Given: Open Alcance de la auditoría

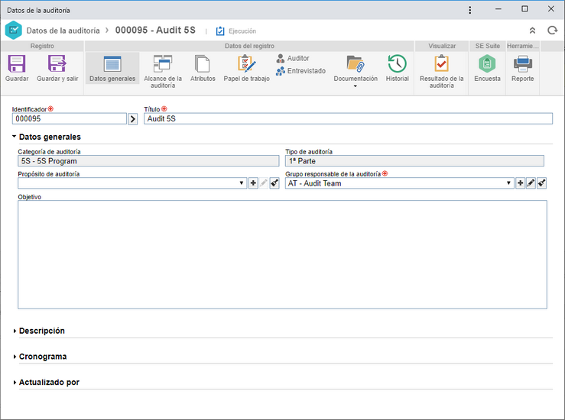Looking at the screenshot, I should (163, 71).
